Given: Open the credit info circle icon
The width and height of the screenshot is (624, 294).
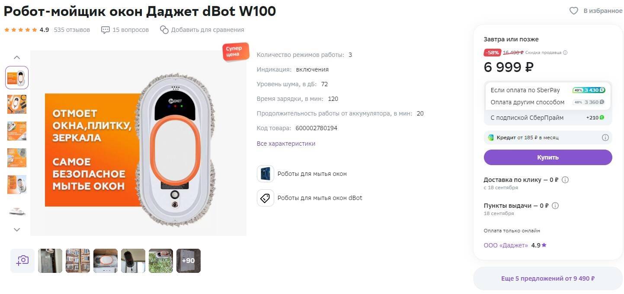Looking at the screenshot, I should pyautogui.click(x=605, y=138).
